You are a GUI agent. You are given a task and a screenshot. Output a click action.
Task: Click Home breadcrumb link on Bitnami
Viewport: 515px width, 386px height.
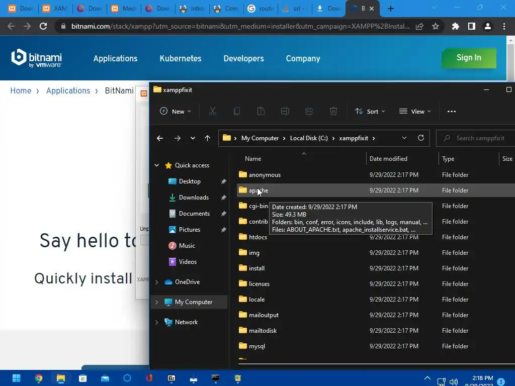click(x=21, y=90)
